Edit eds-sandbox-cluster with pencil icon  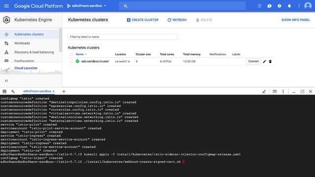coord(264,61)
